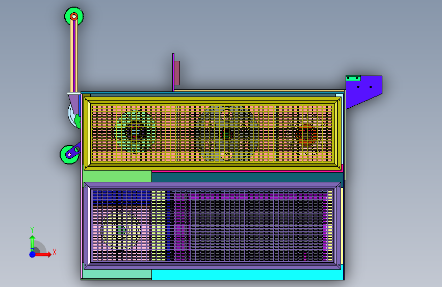Select the cyan panel along the bottom

(x=247, y=274)
